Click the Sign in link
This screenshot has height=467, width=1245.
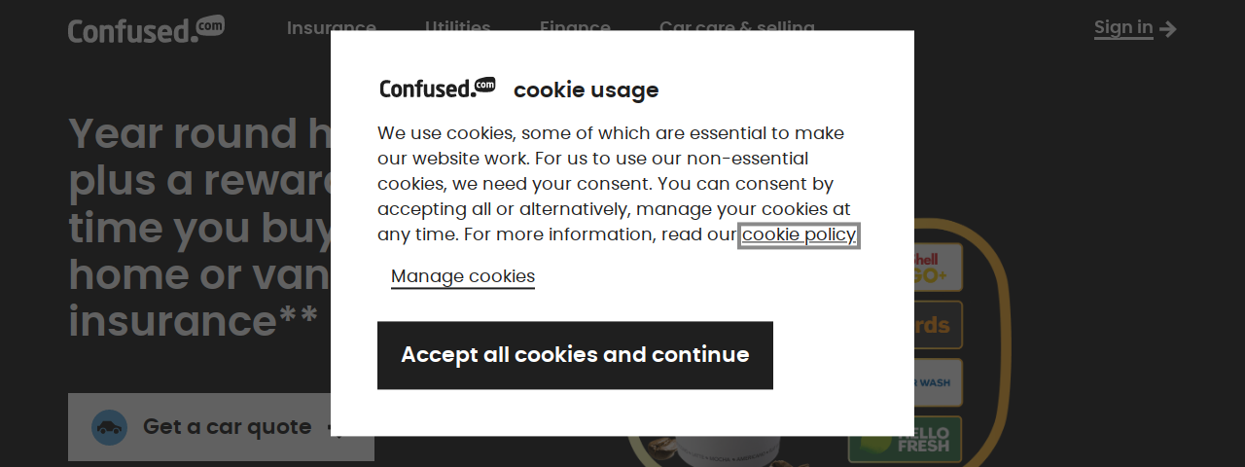point(1123,28)
